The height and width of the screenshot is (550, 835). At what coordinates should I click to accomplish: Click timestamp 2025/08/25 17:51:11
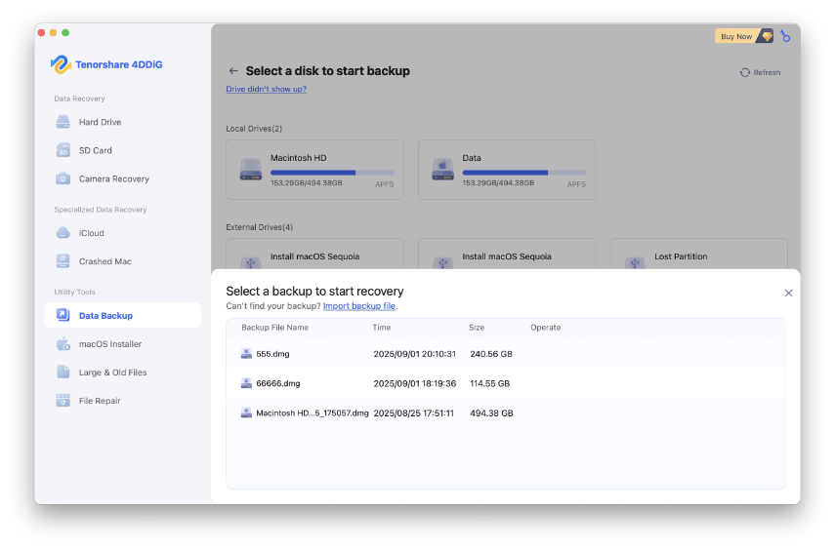[413, 412]
